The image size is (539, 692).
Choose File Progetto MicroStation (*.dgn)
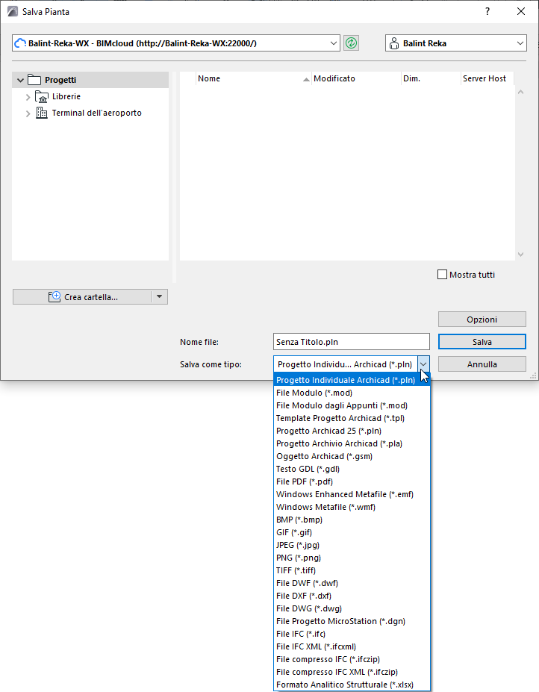(x=352, y=621)
